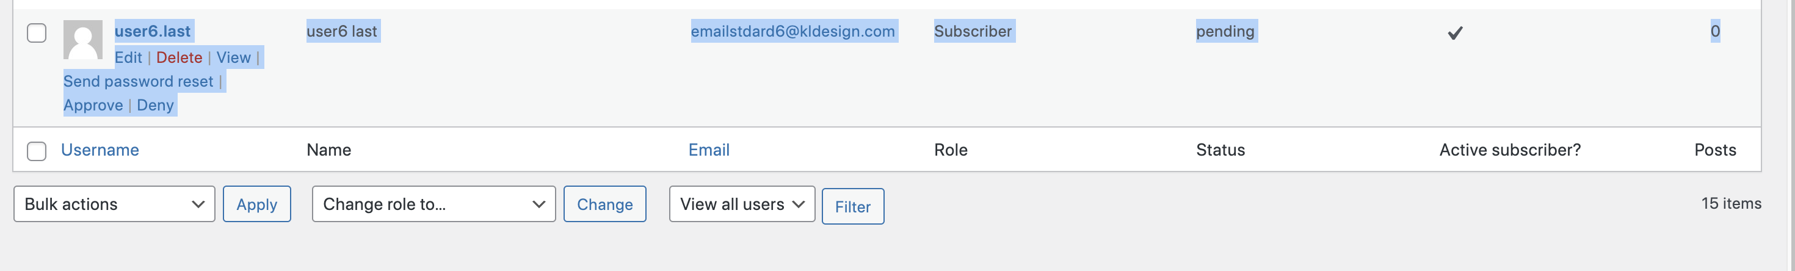Approve the pending user6.last account
Viewport: 1795px width, 271px height.
pos(93,105)
